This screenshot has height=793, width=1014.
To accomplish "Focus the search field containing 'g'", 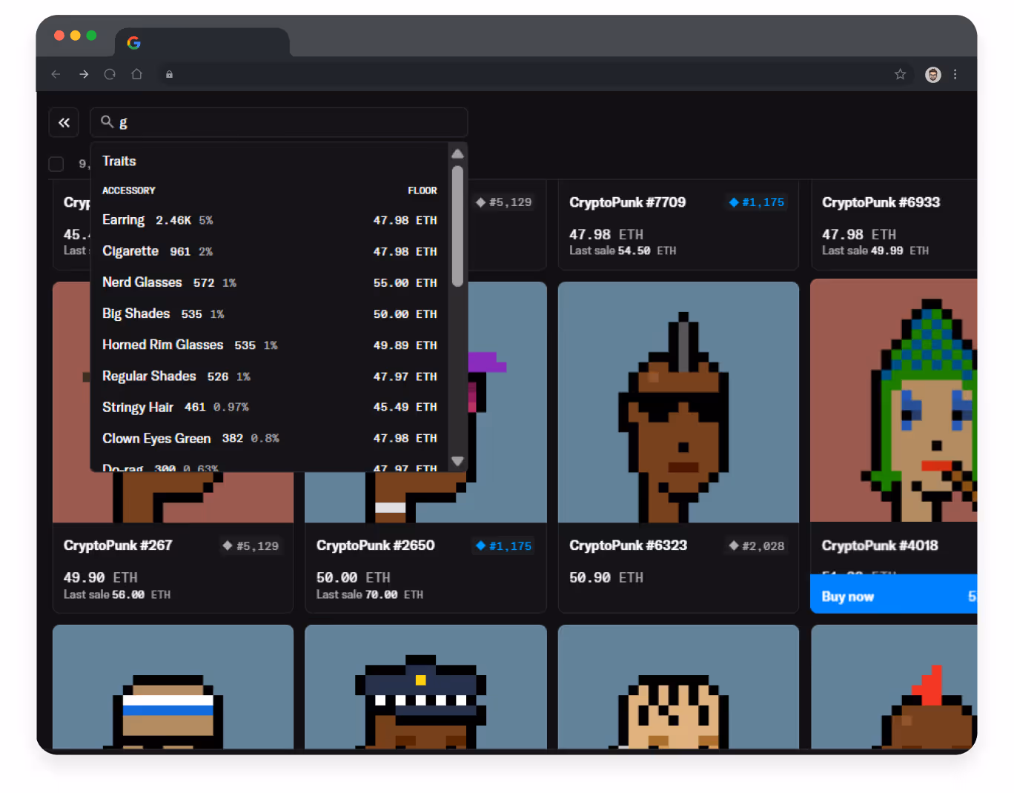I will click(279, 122).
